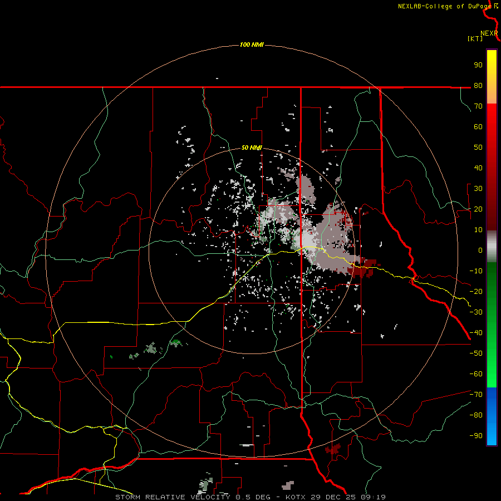Click the 70 value on velocity scale
Viewport: 501px width, 501px height.
pos(478,106)
